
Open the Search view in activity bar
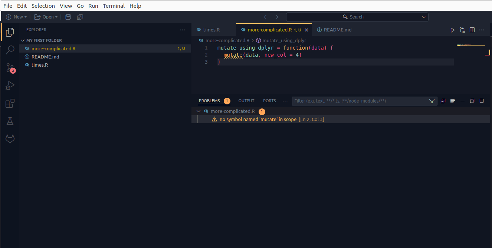click(10, 50)
